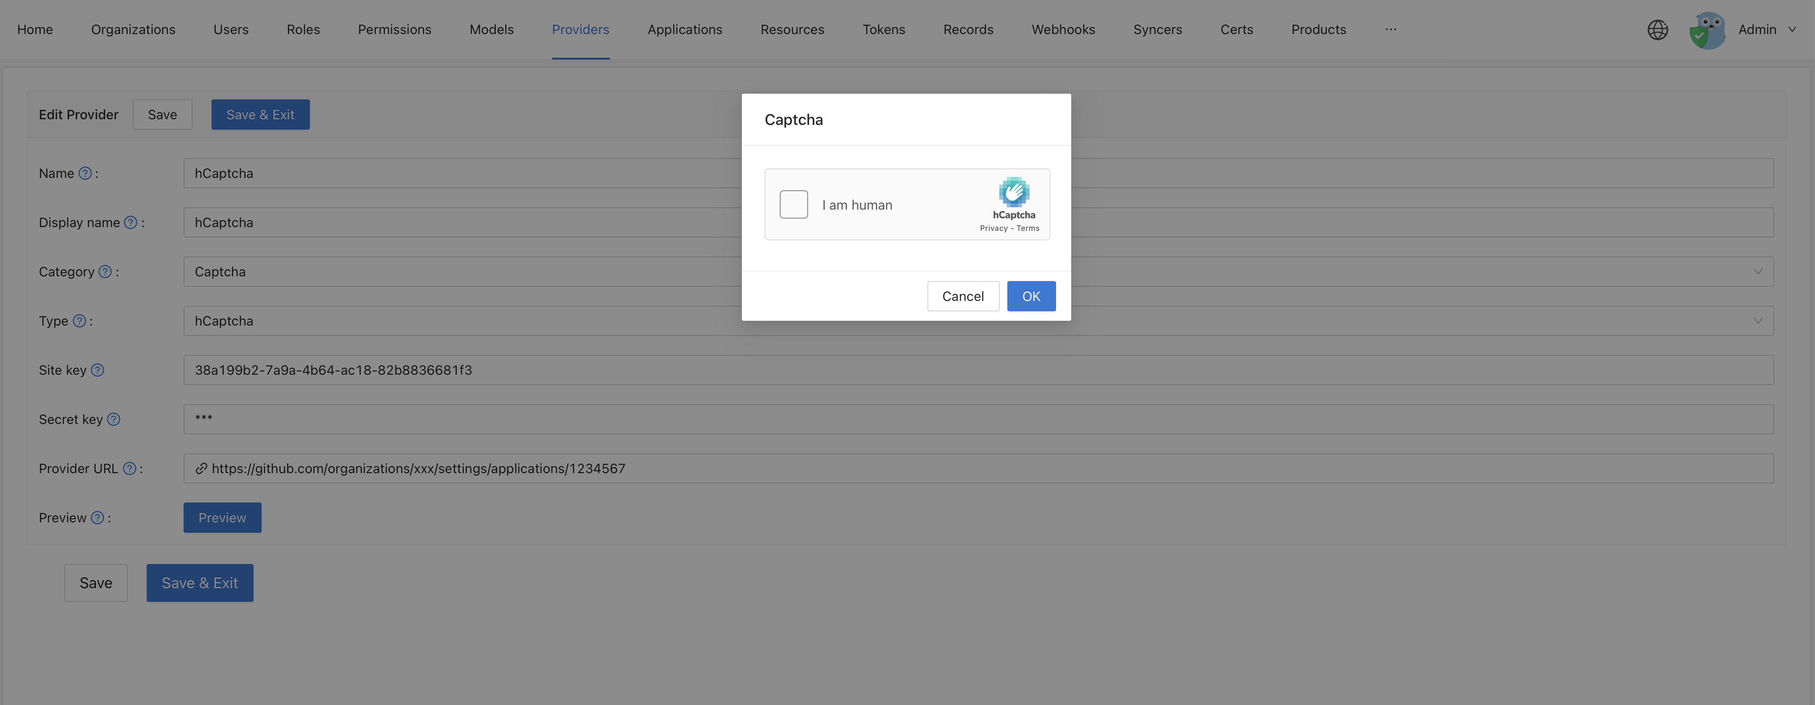Click the link icon in Provider URL field
The height and width of the screenshot is (705, 1815).
tap(201, 467)
